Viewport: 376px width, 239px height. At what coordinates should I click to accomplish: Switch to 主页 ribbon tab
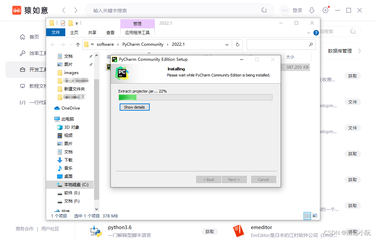[x=74, y=32]
